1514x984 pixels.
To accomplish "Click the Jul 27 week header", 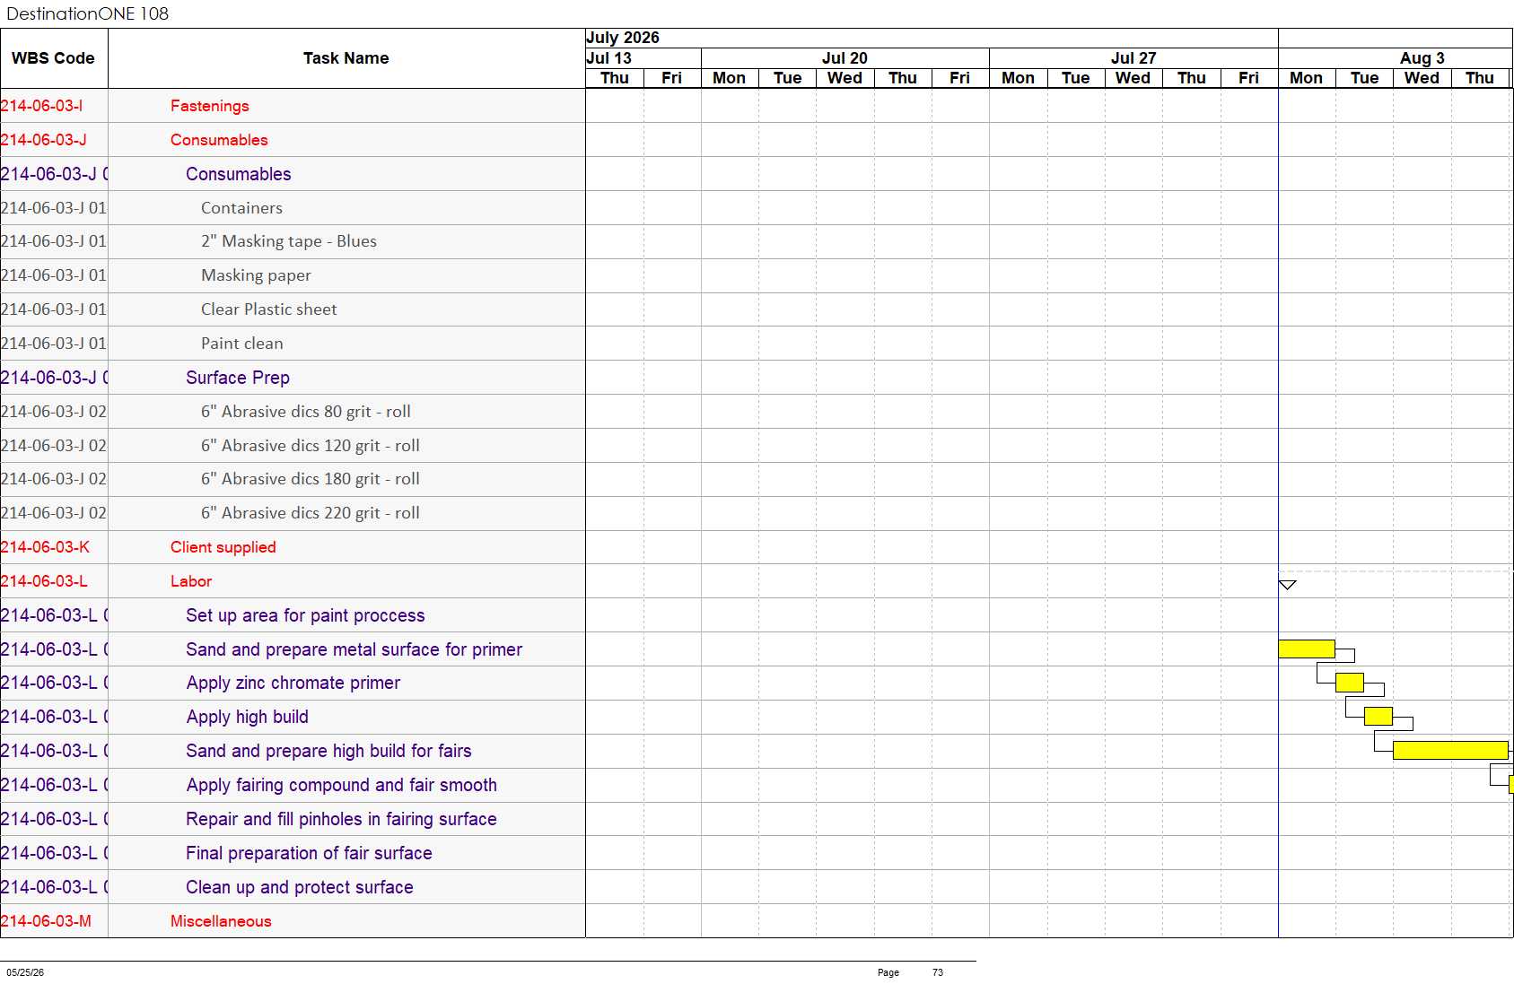I will pyautogui.click(x=1133, y=58).
